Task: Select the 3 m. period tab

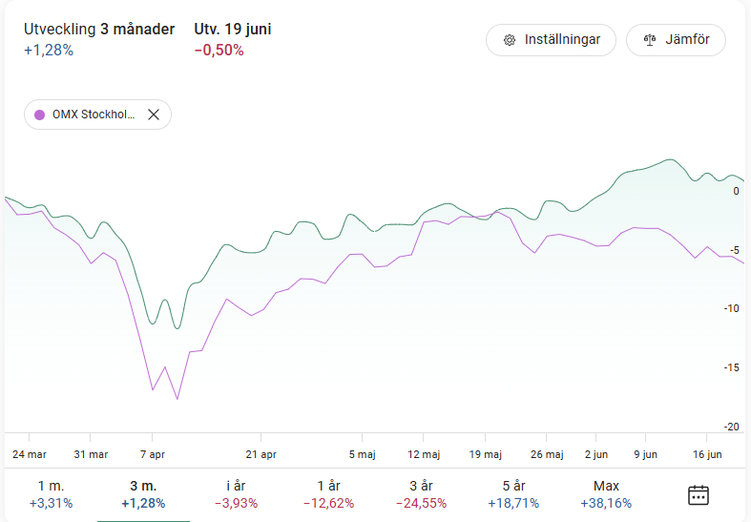Action: pos(143,494)
